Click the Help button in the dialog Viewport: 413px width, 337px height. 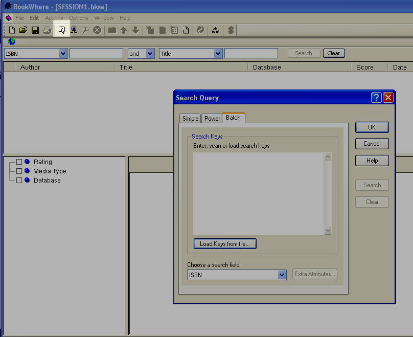click(372, 161)
